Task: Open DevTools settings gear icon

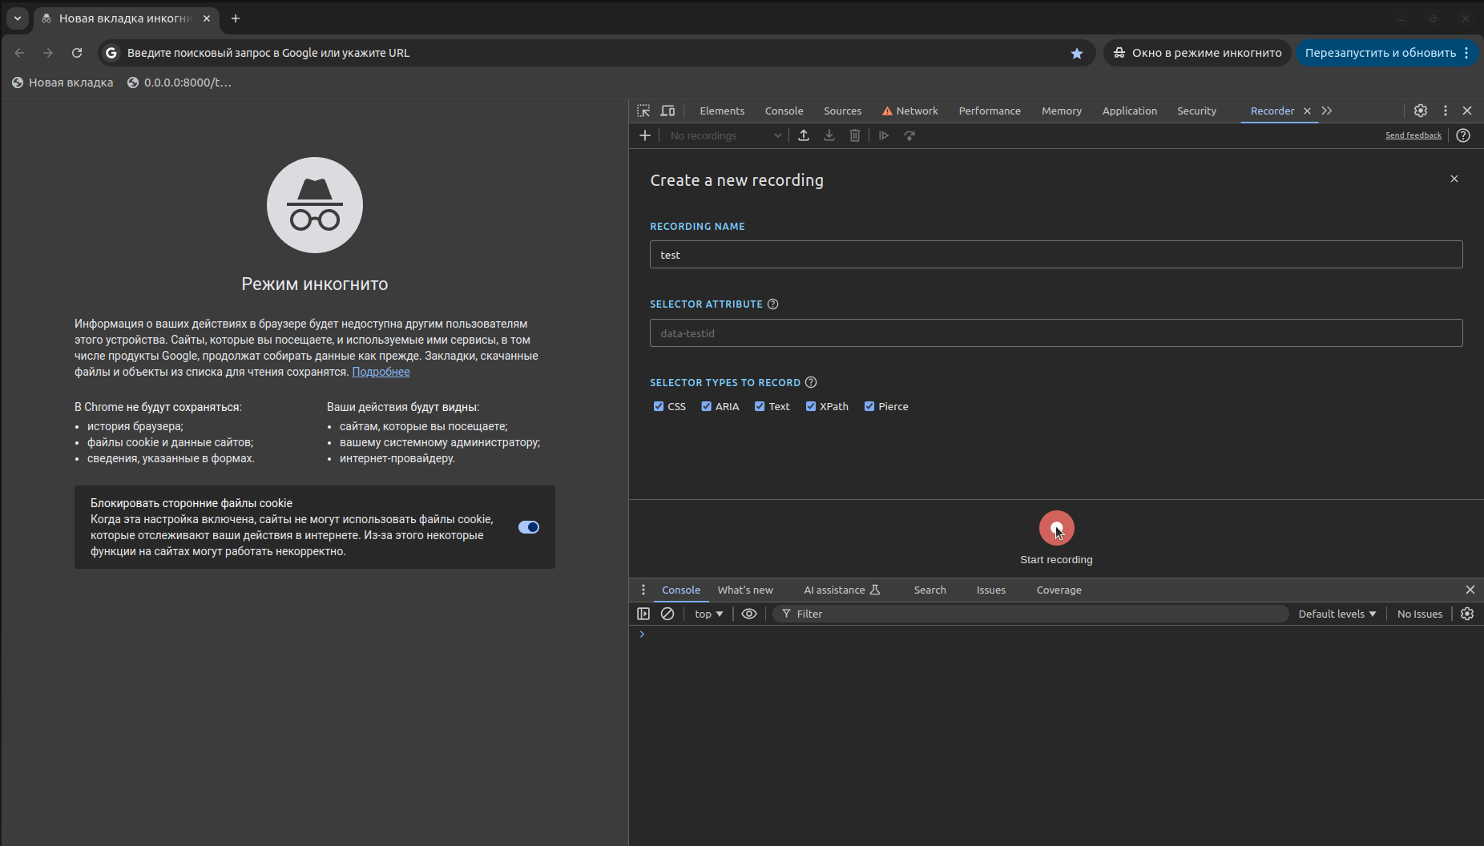Action: pos(1421,111)
